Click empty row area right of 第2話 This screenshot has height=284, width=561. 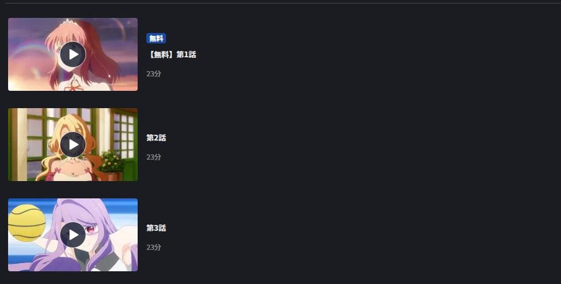pyautogui.click(x=358, y=145)
